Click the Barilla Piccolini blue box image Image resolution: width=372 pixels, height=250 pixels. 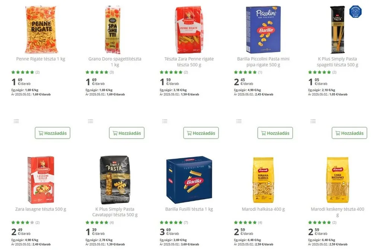[x=263, y=30]
